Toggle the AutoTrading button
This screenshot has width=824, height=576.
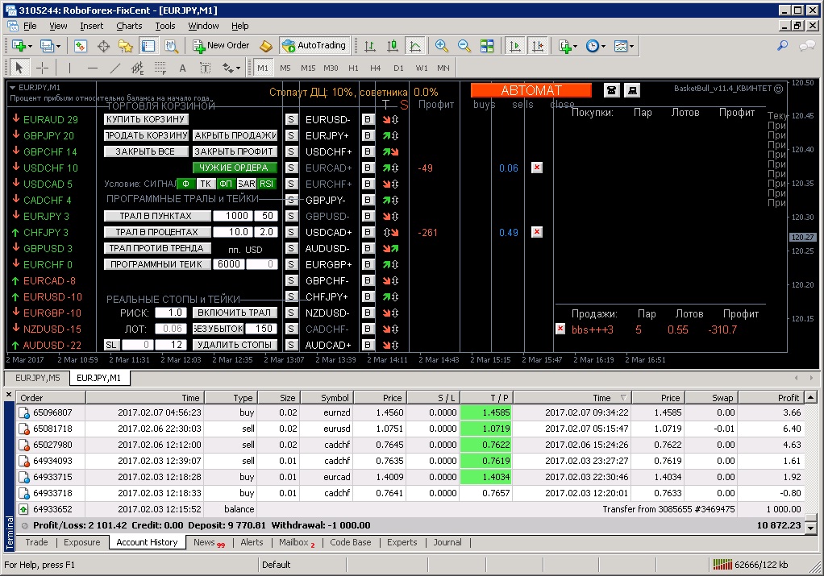(314, 46)
